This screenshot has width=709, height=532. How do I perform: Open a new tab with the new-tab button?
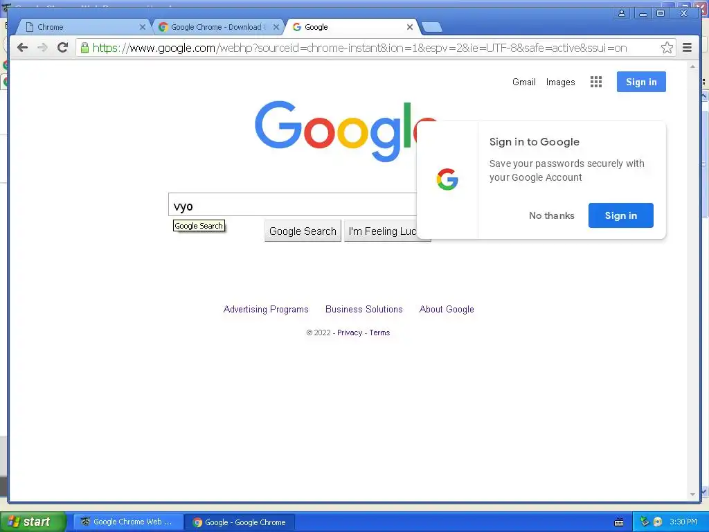[x=432, y=28]
